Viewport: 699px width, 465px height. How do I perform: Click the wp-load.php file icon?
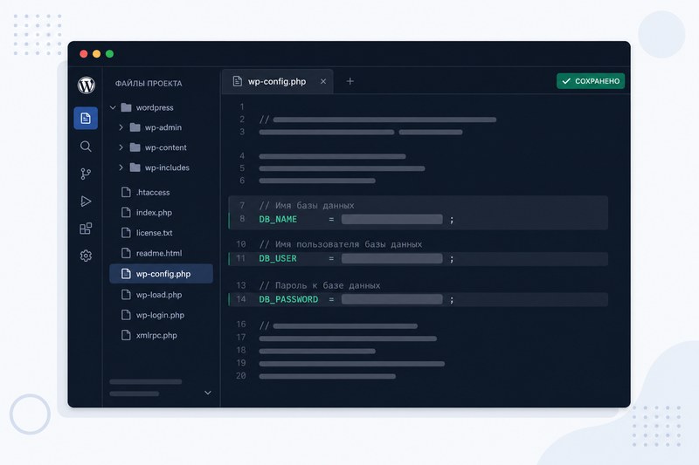click(126, 294)
